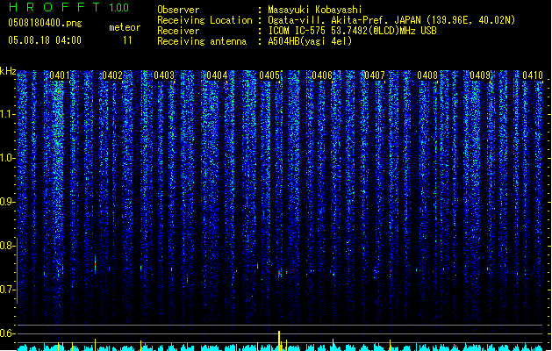Image resolution: width=552 pixels, height=351 pixels.
Task: Click the ICOM IC-575 receiver text
Action: (x=352, y=31)
